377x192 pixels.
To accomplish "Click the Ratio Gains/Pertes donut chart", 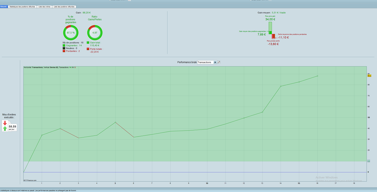I will [x=95, y=33].
